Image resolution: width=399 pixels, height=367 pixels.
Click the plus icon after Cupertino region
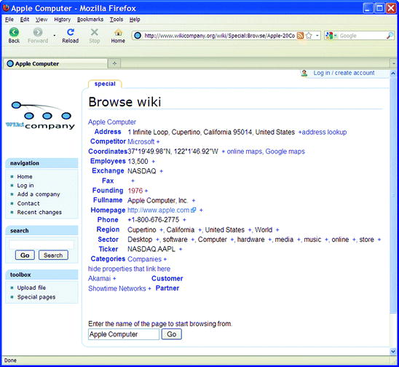(161, 230)
